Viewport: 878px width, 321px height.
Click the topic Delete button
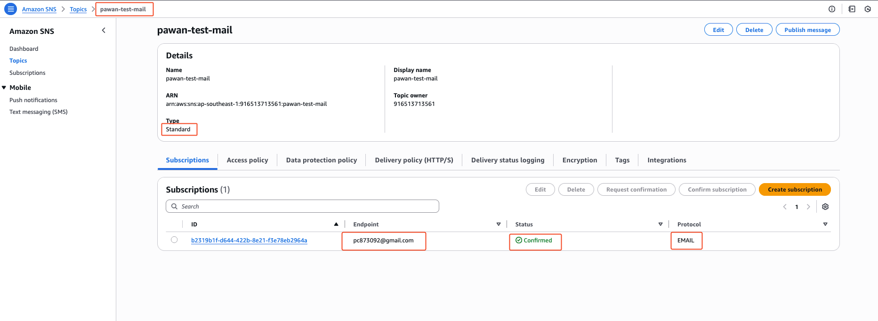tap(754, 30)
